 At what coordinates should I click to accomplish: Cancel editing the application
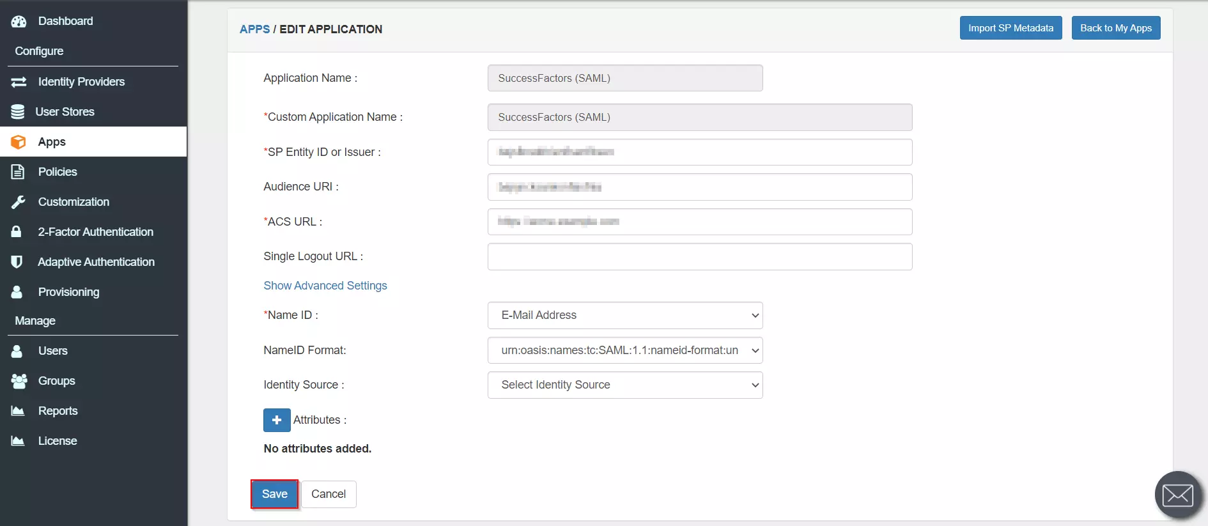(x=329, y=494)
